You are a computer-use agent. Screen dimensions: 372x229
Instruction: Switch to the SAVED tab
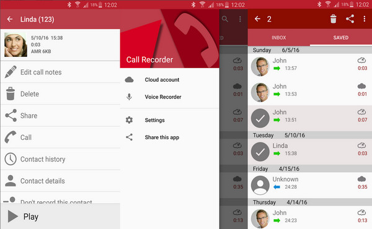(341, 38)
